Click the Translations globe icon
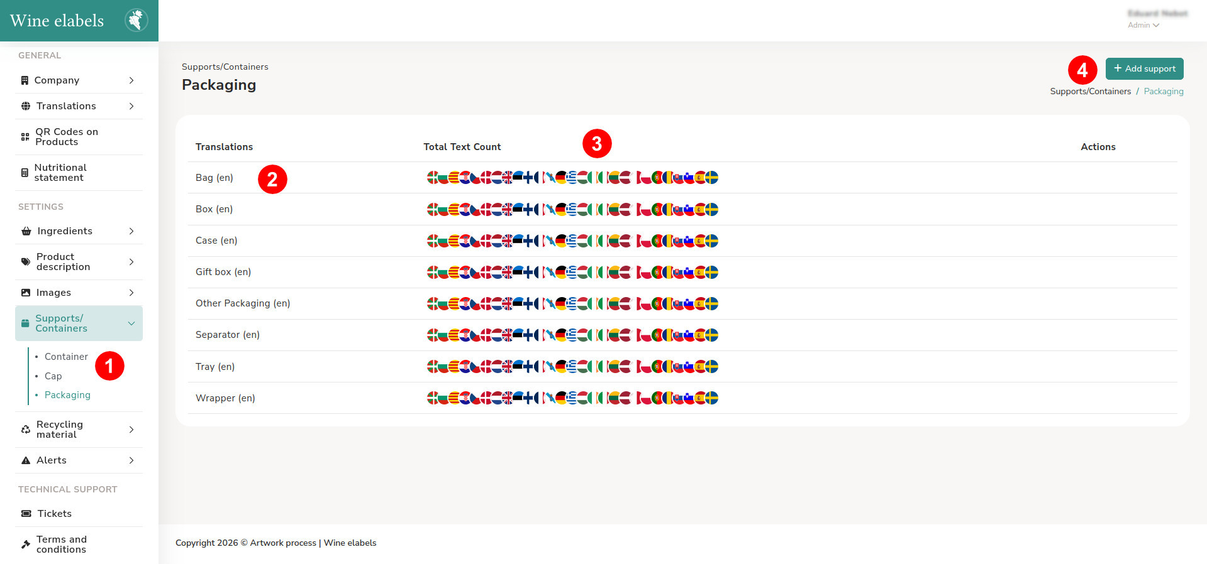Screen dimensions: 1207x564 (26, 106)
